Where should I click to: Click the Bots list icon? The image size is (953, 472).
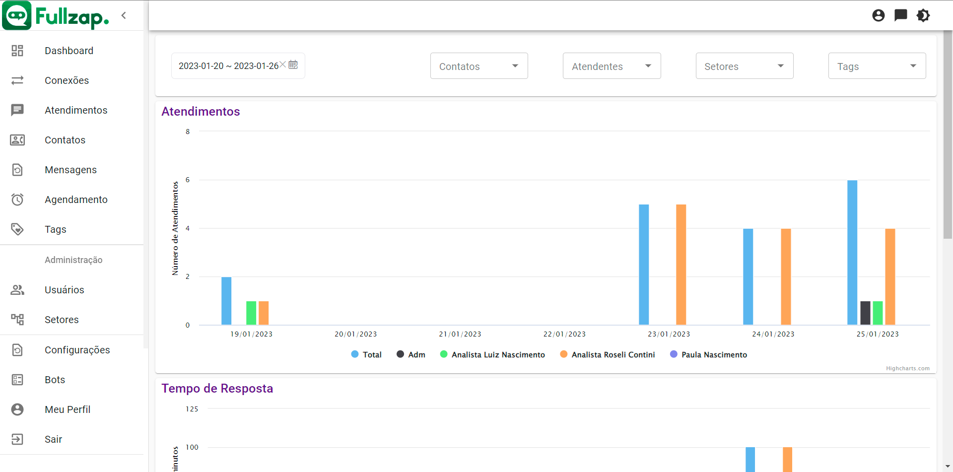pos(17,380)
